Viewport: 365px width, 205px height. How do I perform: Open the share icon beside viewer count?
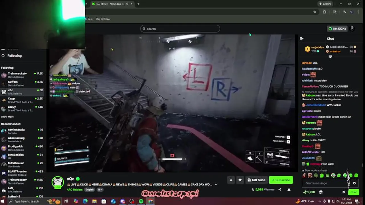280,190
